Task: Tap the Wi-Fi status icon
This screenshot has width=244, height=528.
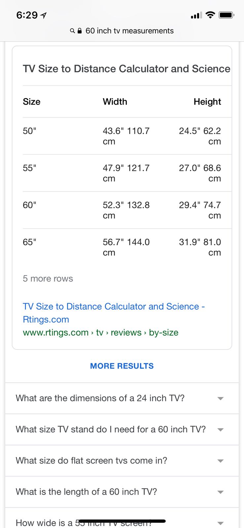Action: (x=210, y=15)
